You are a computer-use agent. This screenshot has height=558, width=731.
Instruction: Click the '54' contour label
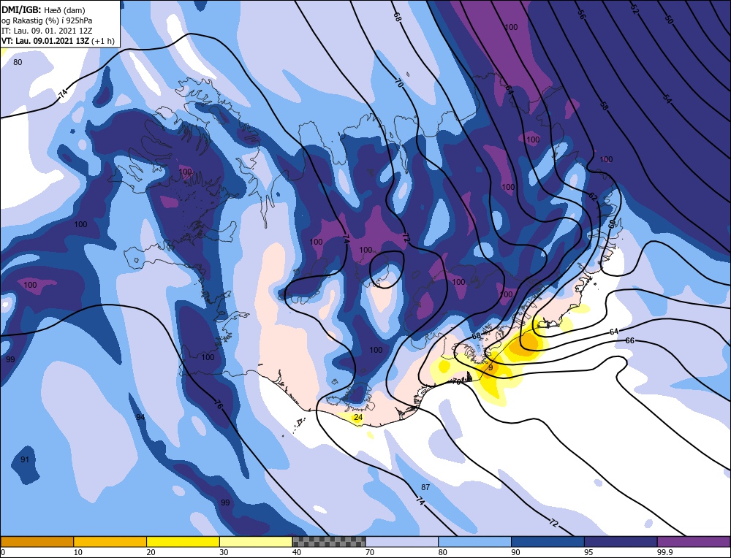(667, 99)
